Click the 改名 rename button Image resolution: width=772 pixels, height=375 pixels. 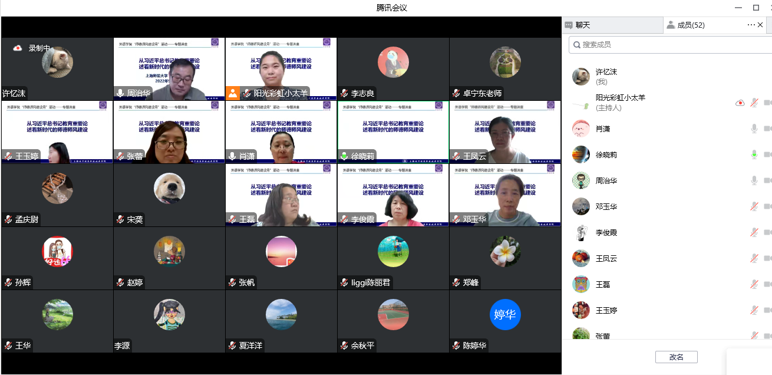pyautogui.click(x=676, y=357)
